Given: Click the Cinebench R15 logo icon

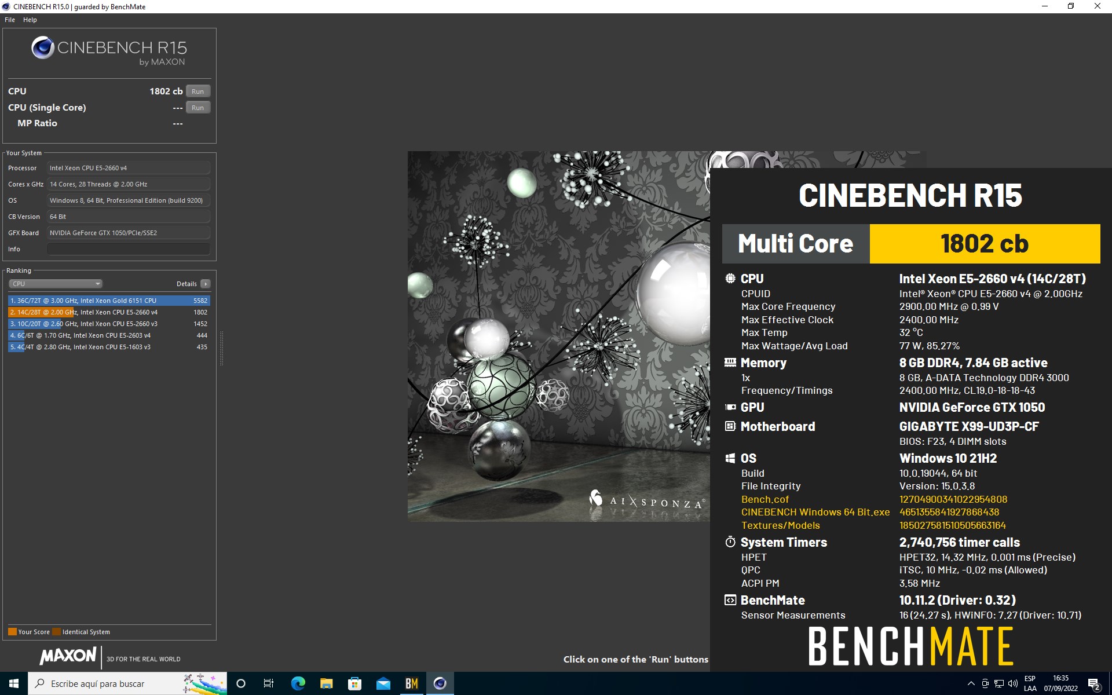Looking at the screenshot, I should [x=43, y=48].
